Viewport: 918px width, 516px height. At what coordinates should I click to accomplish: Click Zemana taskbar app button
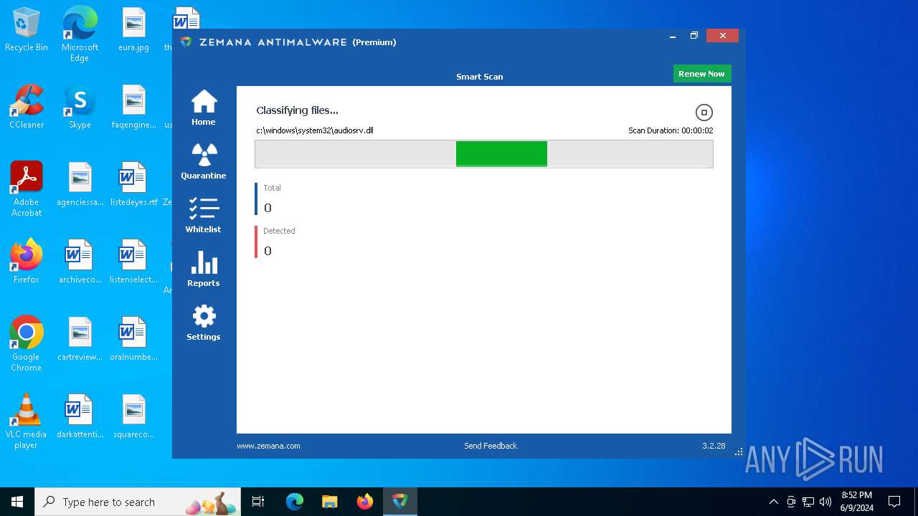(x=399, y=502)
